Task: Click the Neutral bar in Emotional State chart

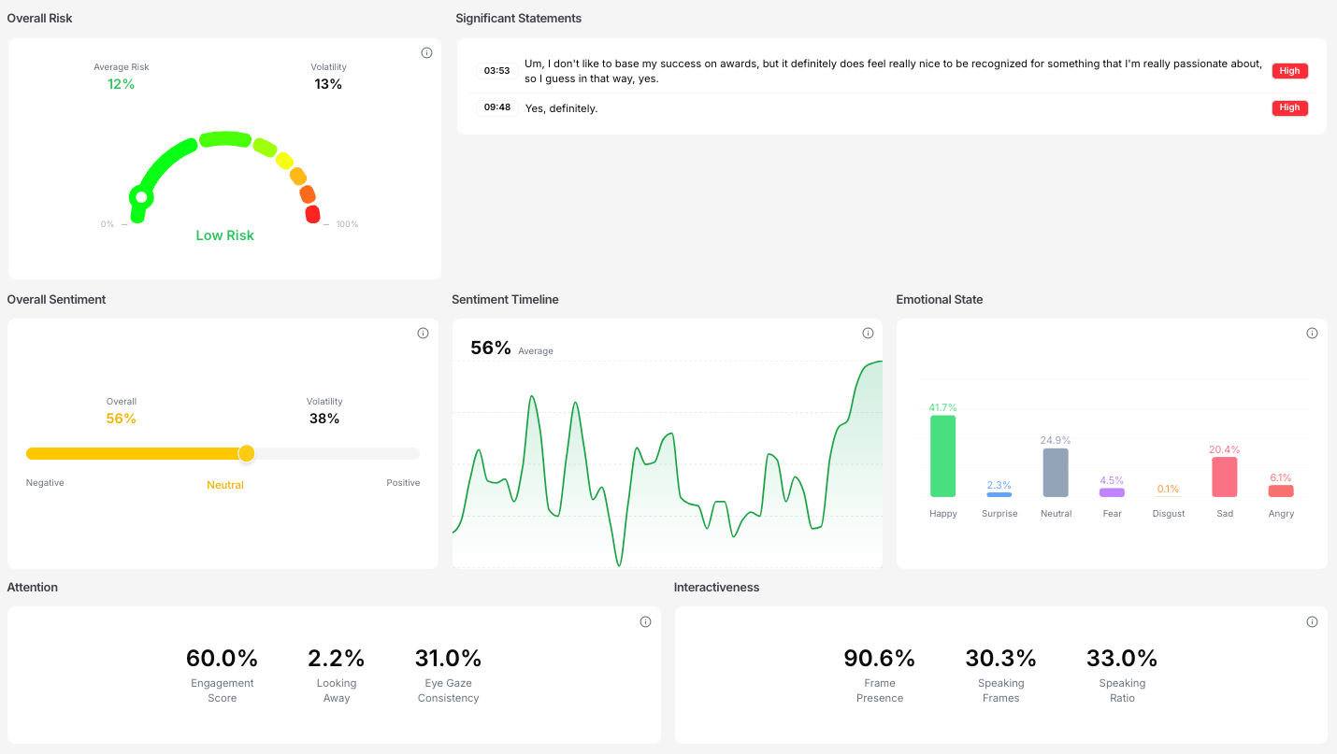Action: click(1056, 473)
